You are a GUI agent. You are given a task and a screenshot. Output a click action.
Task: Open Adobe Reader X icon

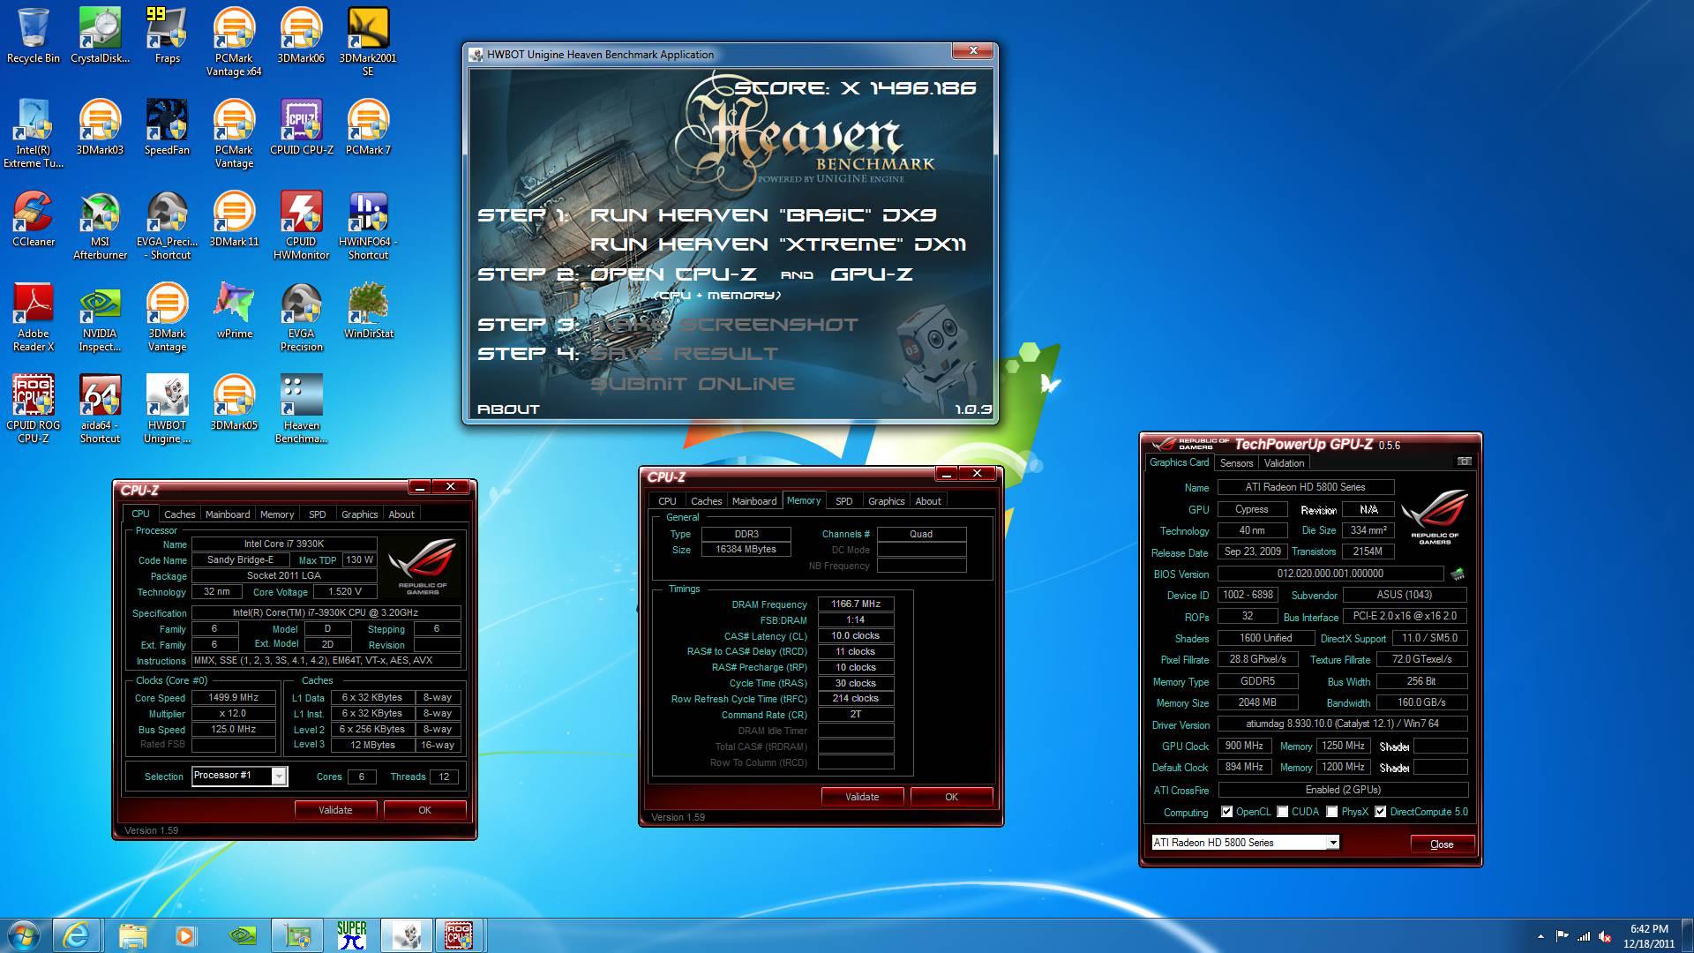click(34, 317)
